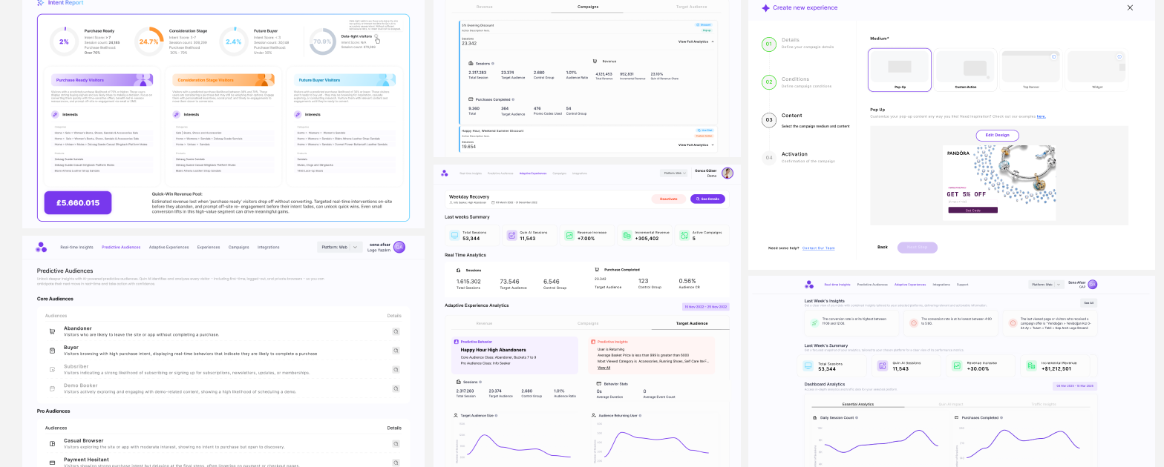Choose the Custom Action medium option
The image size is (1164, 467).
pyautogui.click(x=964, y=70)
